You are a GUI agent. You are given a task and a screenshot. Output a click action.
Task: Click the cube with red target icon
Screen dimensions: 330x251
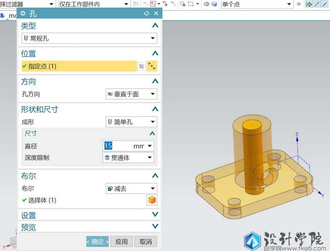[x=183, y=4]
